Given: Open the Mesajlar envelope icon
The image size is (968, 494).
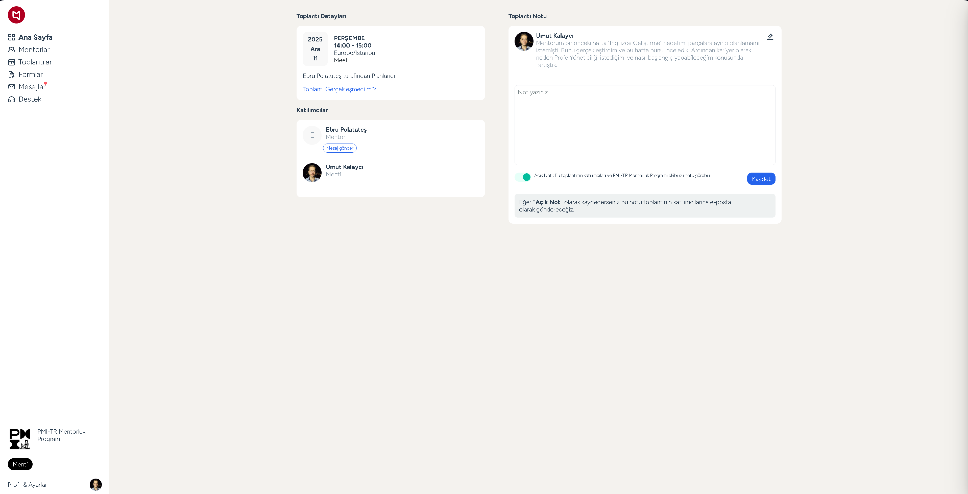Looking at the screenshot, I should click(x=12, y=87).
